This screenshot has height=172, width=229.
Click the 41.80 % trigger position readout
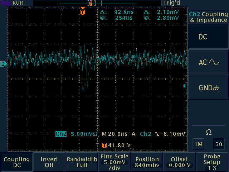(x=119, y=145)
